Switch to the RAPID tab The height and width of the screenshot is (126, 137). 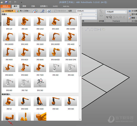[55, 6]
